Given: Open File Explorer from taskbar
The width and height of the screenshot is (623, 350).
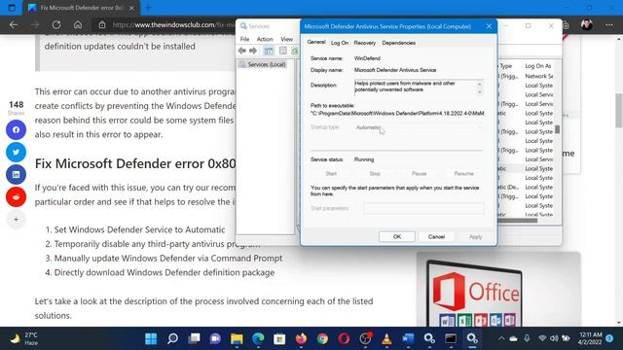Looking at the screenshot, I should pyautogui.click(x=237, y=338).
